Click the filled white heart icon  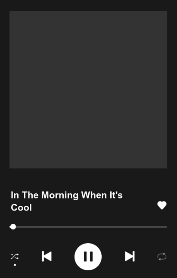162,205
